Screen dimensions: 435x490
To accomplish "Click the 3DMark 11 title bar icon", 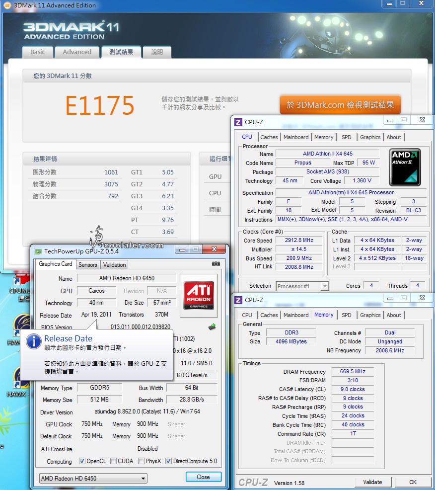I will 7,5.
